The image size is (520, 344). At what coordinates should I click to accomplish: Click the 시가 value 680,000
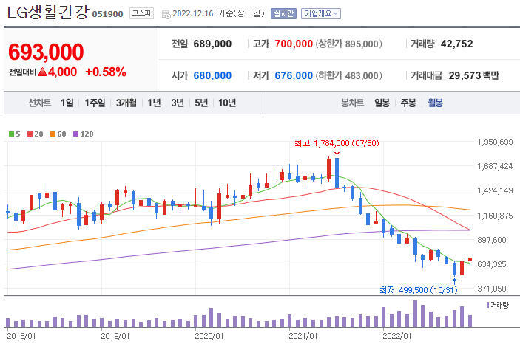click(212, 75)
